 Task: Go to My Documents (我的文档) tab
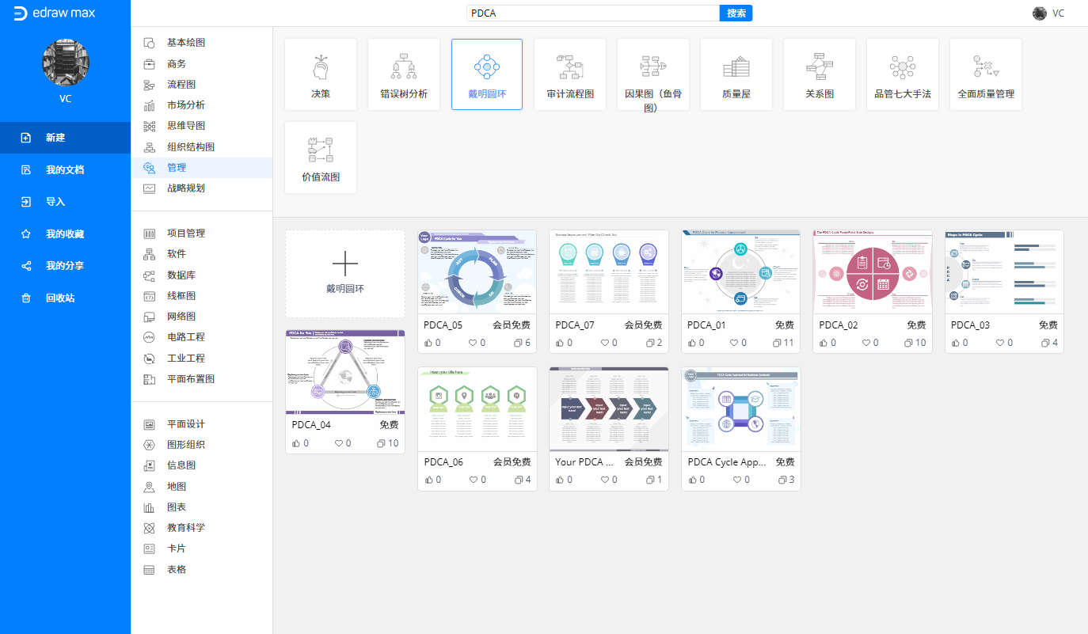coord(65,169)
